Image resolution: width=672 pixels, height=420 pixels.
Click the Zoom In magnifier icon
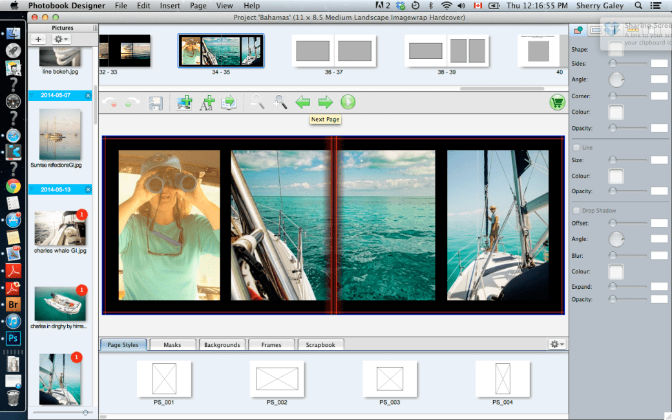click(280, 102)
